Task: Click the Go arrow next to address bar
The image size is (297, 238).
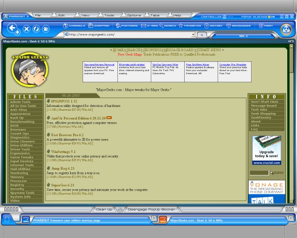Action: pos(202,35)
